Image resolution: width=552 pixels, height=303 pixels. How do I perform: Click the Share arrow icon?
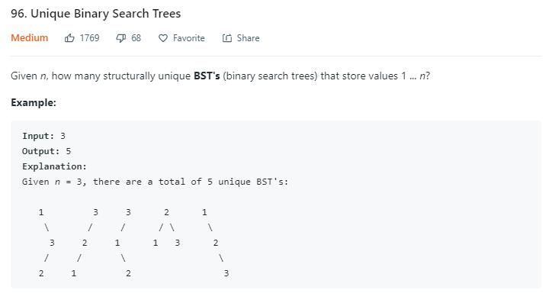coord(227,38)
